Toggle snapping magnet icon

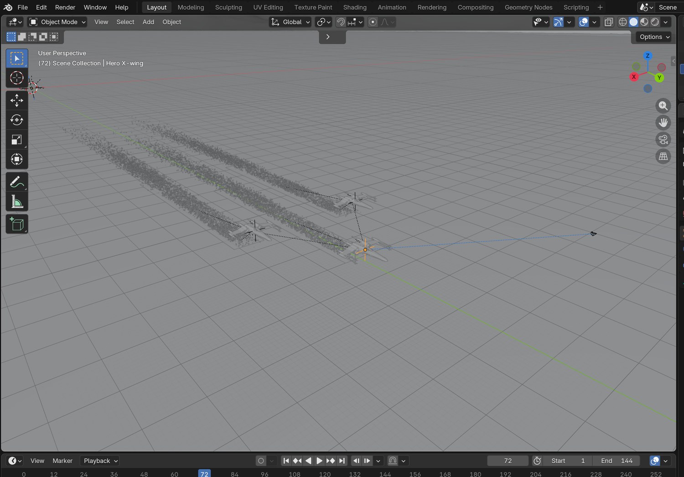pyautogui.click(x=341, y=22)
